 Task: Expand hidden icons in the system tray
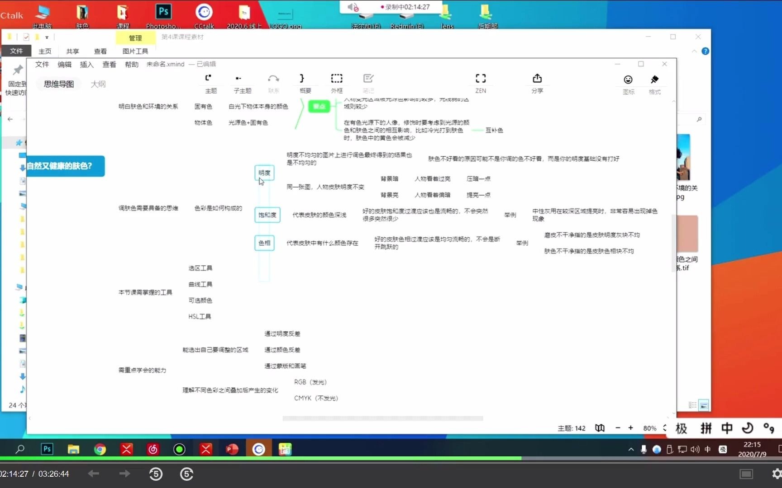click(x=630, y=449)
